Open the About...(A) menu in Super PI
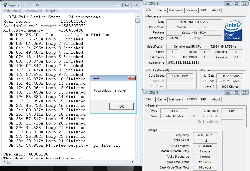The height and width of the screenshot is (171, 250). [34, 11]
